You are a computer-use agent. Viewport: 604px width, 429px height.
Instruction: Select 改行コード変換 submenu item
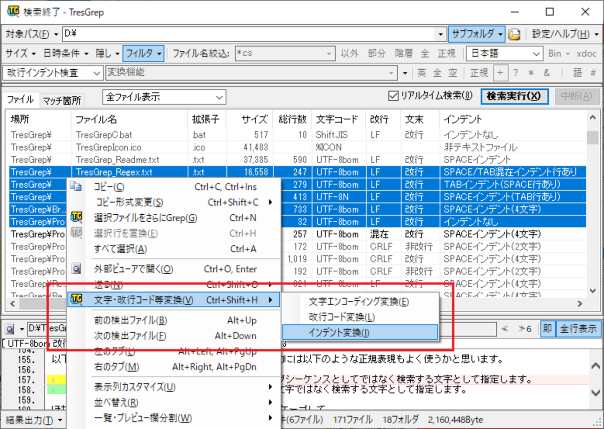pos(360,317)
